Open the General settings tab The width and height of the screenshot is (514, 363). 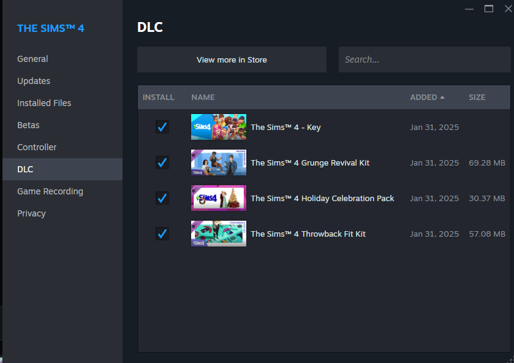pyautogui.click(x=62, y=59)
